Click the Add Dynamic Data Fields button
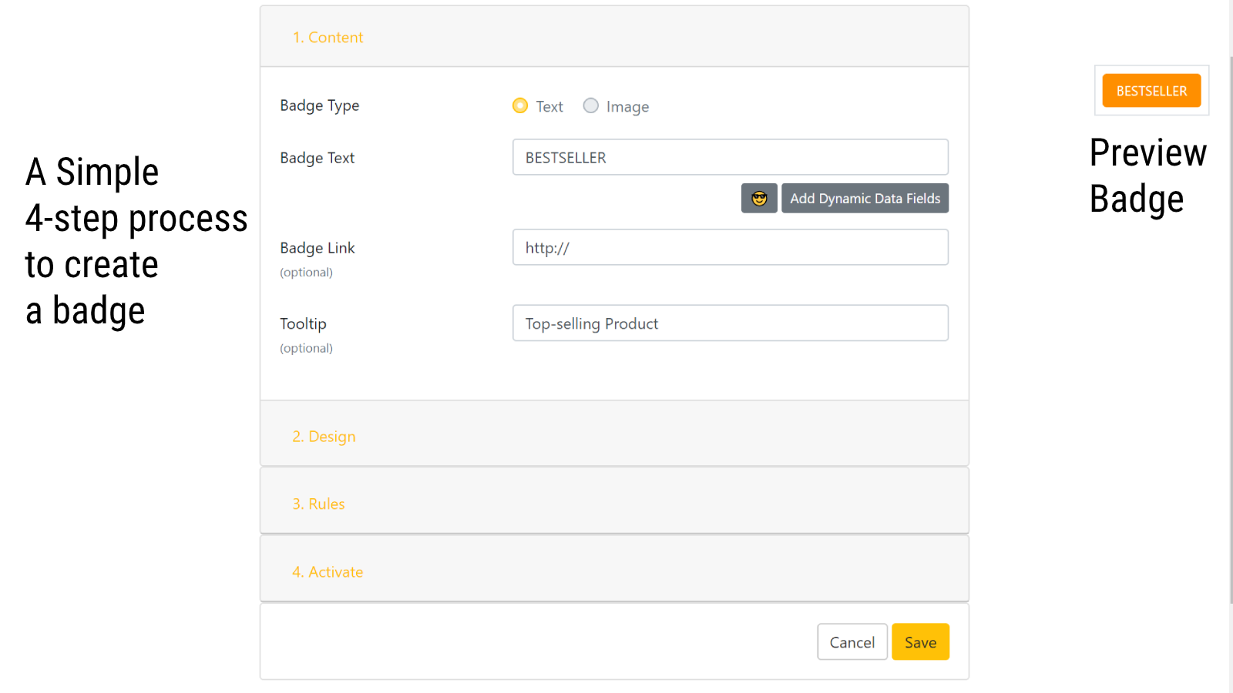The image size is (1233, 693). point(865,199)
